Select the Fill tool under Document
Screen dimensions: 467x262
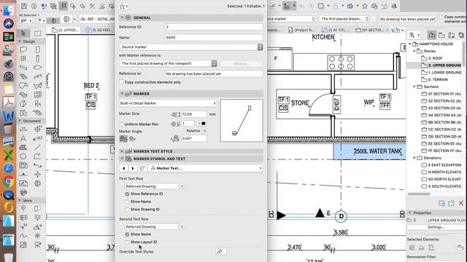point(23,147)
